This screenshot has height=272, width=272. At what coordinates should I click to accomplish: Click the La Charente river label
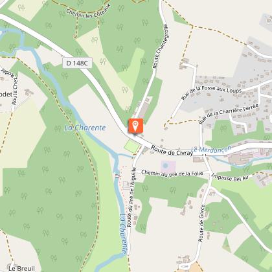tap(85, 128)
